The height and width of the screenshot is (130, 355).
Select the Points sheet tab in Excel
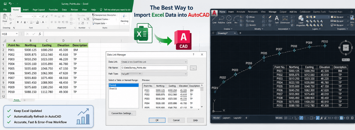tap(16, 100)
